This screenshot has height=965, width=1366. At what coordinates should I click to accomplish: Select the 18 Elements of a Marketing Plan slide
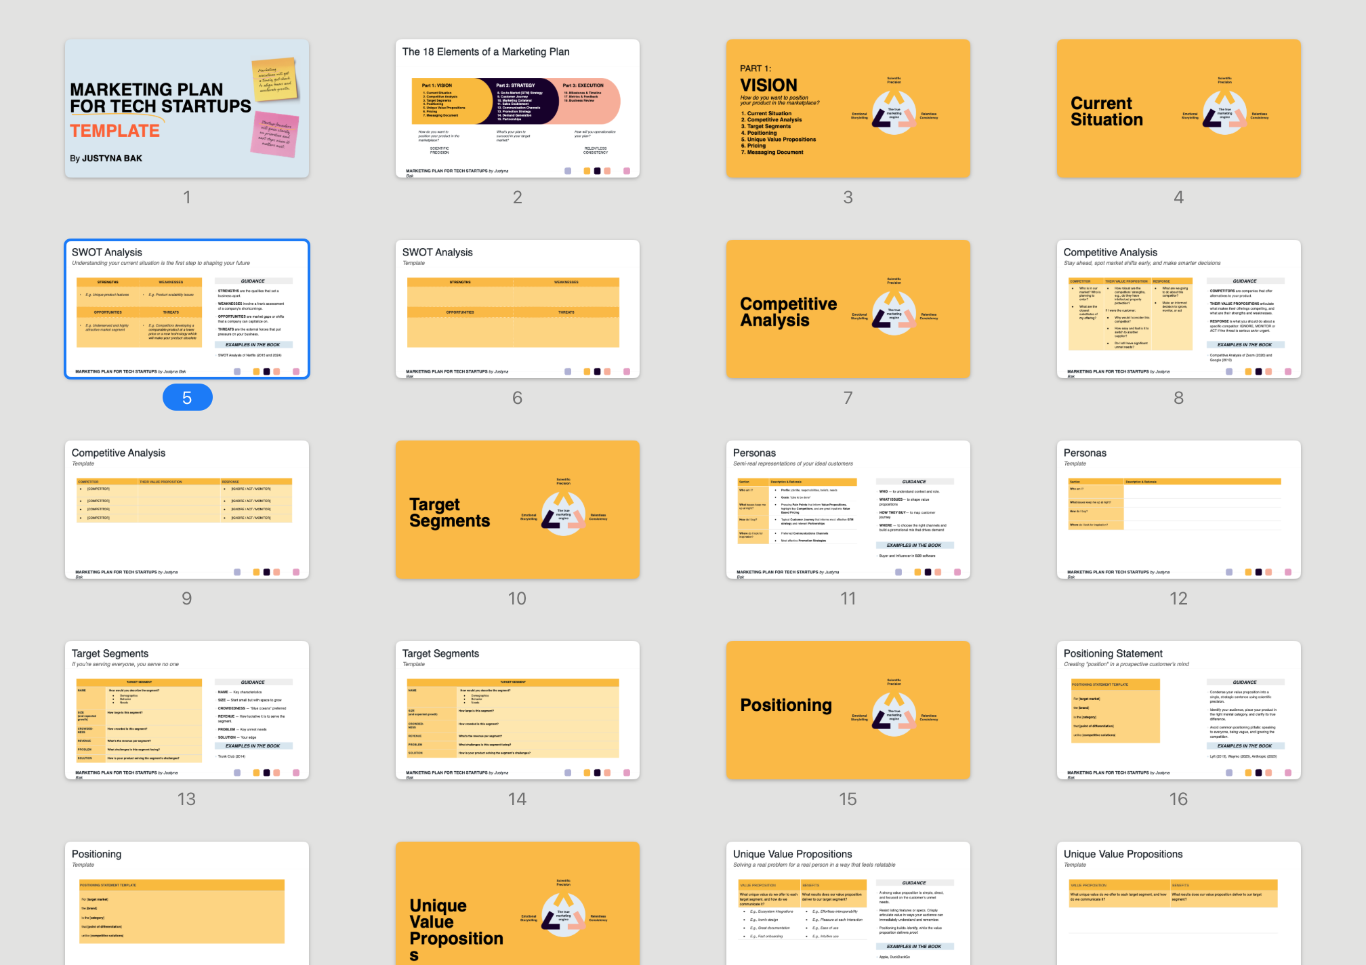click(x=517, y=108)
